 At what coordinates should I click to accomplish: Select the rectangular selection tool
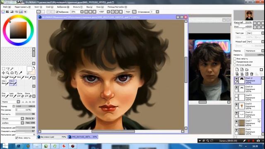[x=3, y=69]
